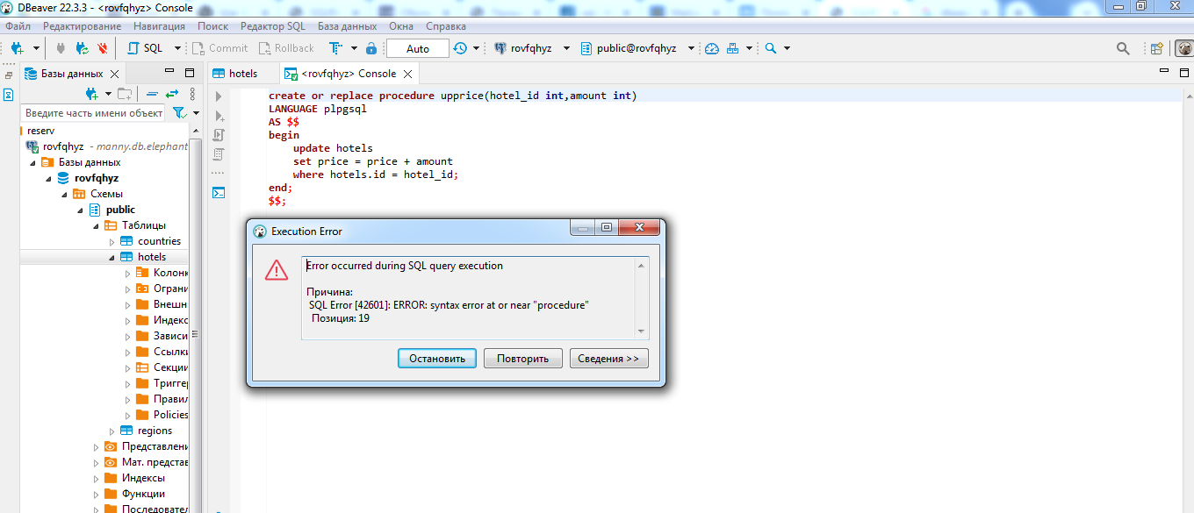Viewport: 1194px width, 513px height.
Task: Expand the countries table node
Action: [112, 241]
